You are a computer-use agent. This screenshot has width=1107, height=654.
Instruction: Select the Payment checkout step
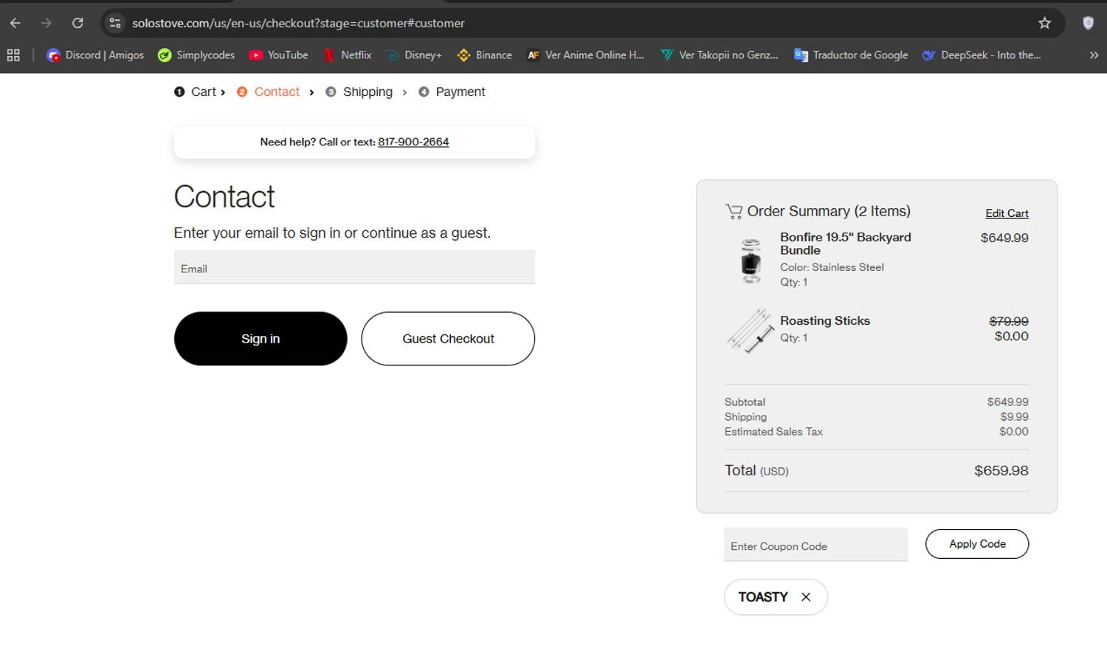[452, 92]
